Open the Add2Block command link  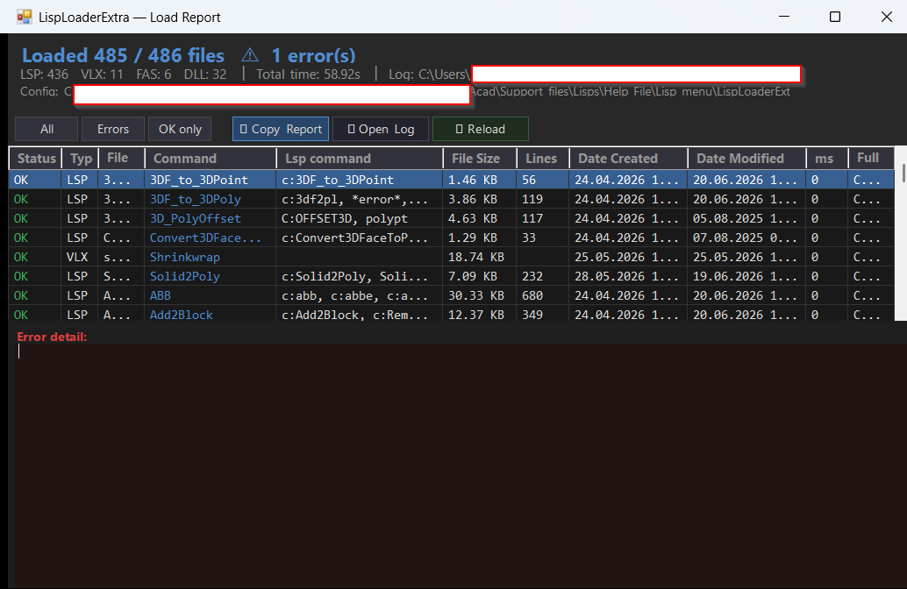(x=182, y=315)
